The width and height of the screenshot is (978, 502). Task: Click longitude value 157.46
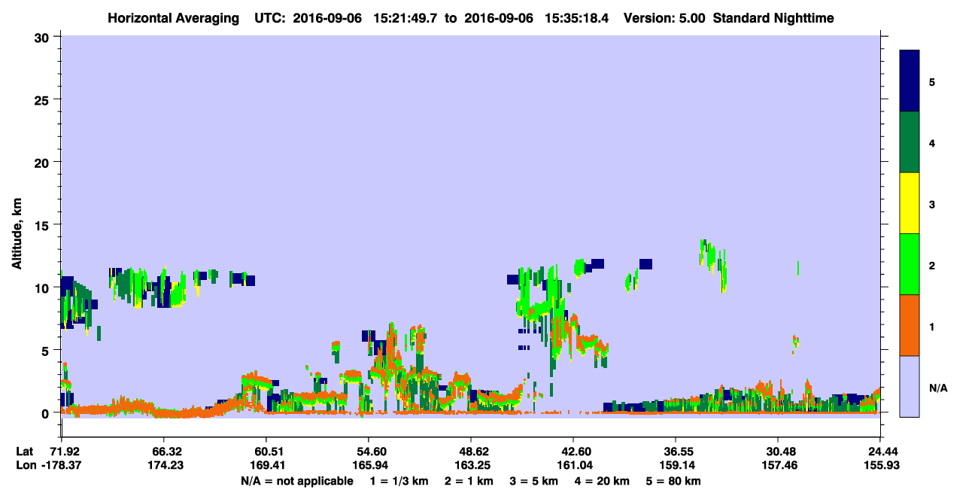(778, 466)
